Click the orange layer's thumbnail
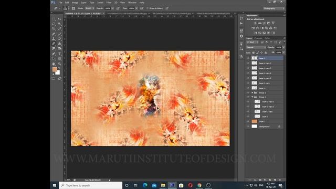 coord(254,121)
